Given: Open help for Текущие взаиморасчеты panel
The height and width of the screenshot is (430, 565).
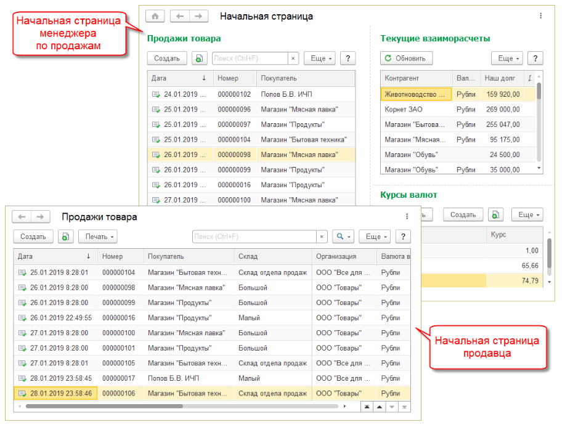Looking at the screenshot, I should coord(535,59).
